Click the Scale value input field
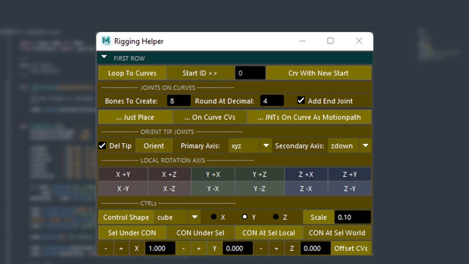The image size is (469, 264). coord(352,217)
